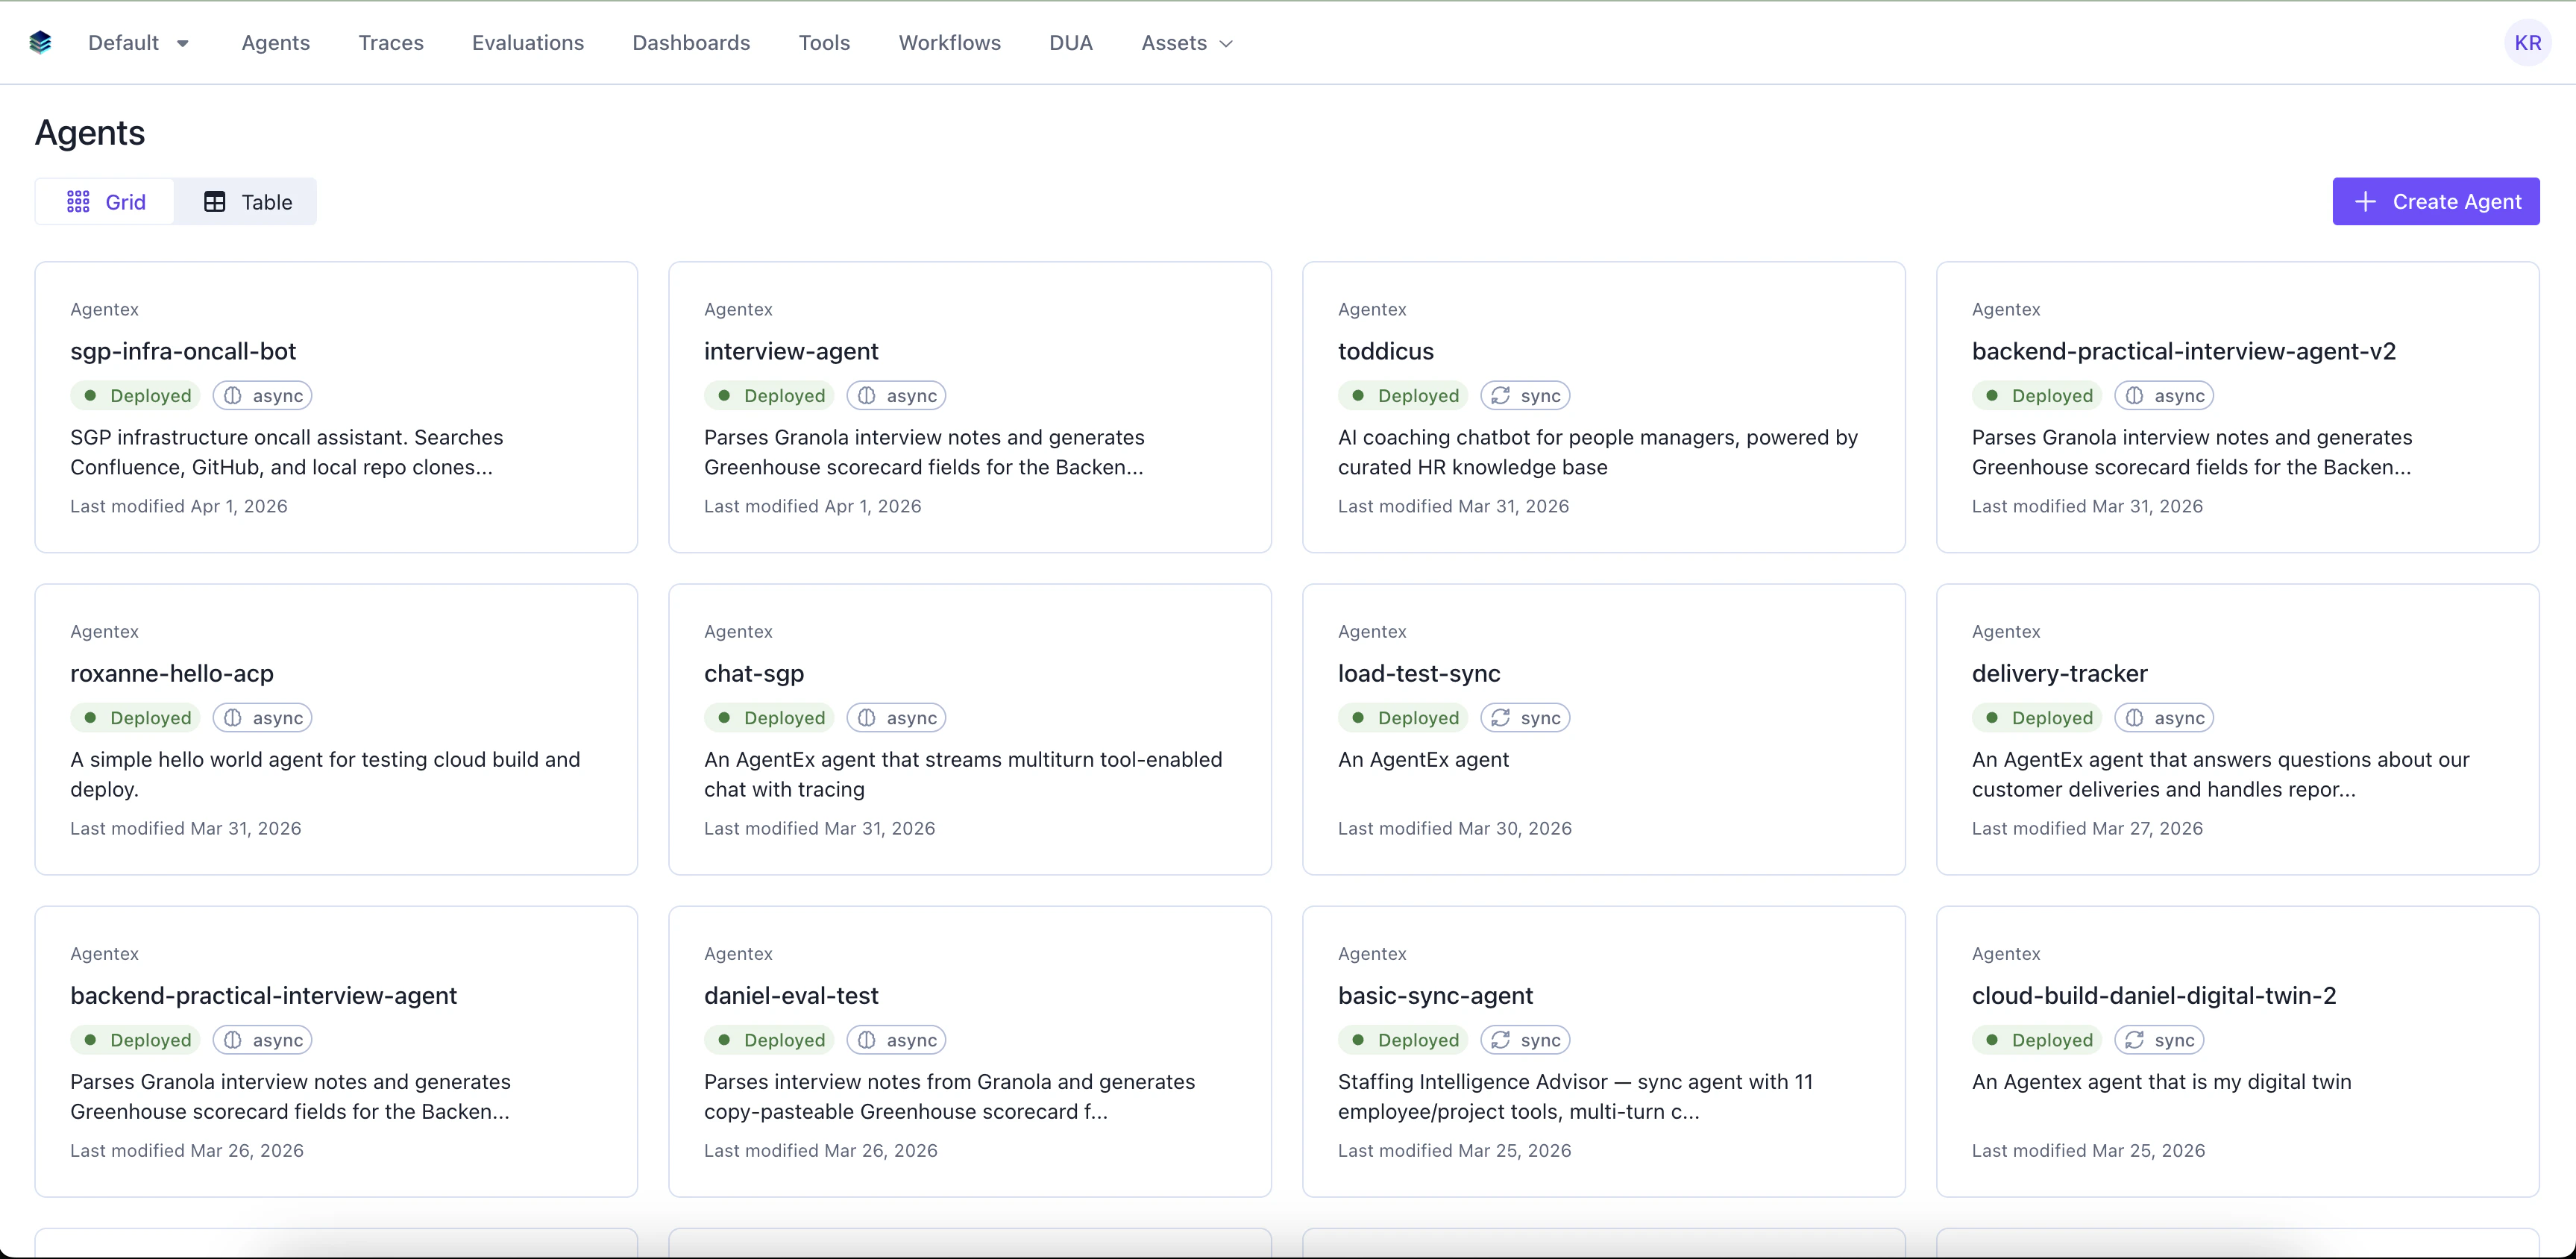Open the Default workspace dropdown

139,42
